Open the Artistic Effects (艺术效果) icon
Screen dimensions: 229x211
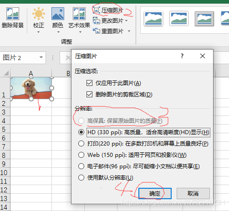coord(79,14)
